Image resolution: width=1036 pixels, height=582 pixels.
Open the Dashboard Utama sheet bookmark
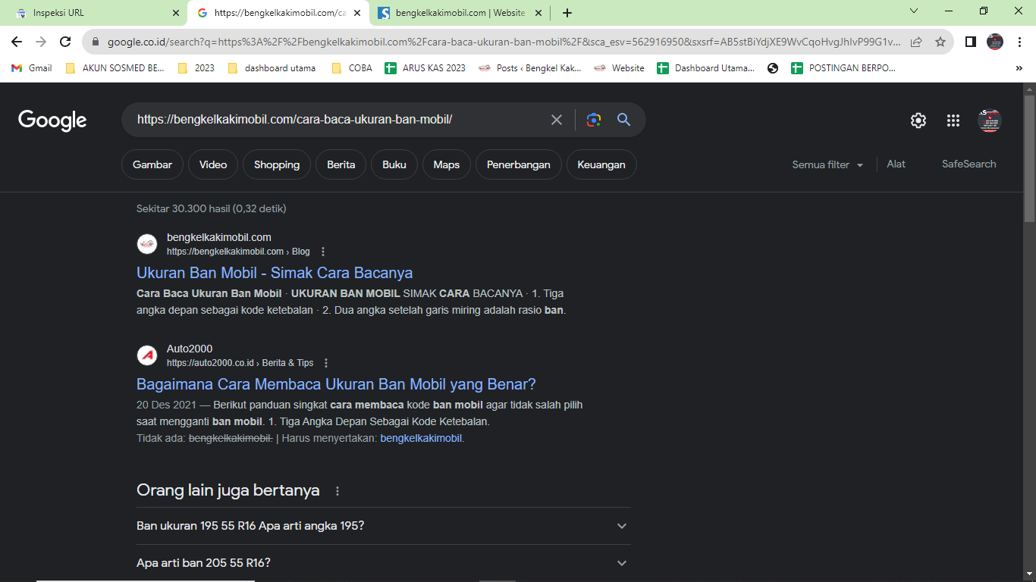coord(706,68)
